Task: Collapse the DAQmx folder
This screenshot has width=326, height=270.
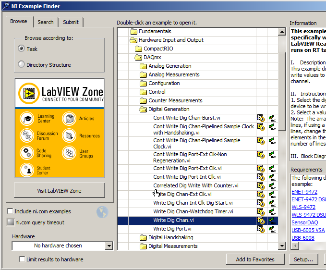Action: [138, 57]
